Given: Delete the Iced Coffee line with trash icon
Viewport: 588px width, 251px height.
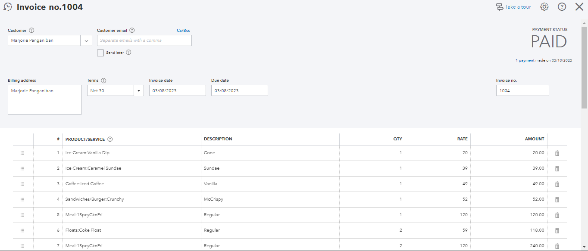Looking at the screenshot, I should click(557, 184).
